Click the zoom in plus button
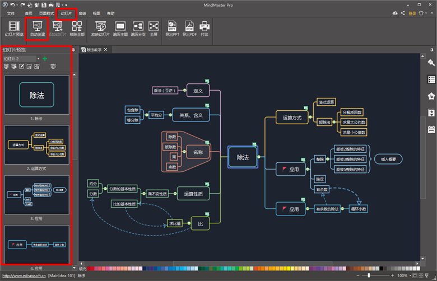 [x=392, y=276]
